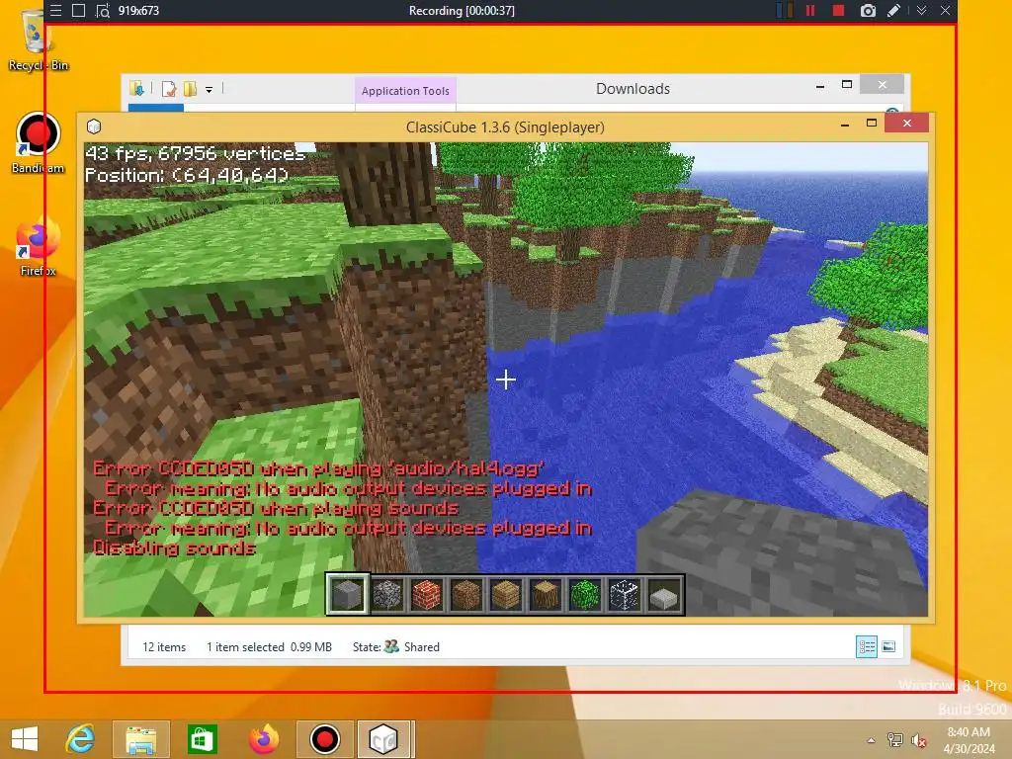Select the log block in hotbar
The height and width of the screenshot is (759, 1012).
point(546,594)
